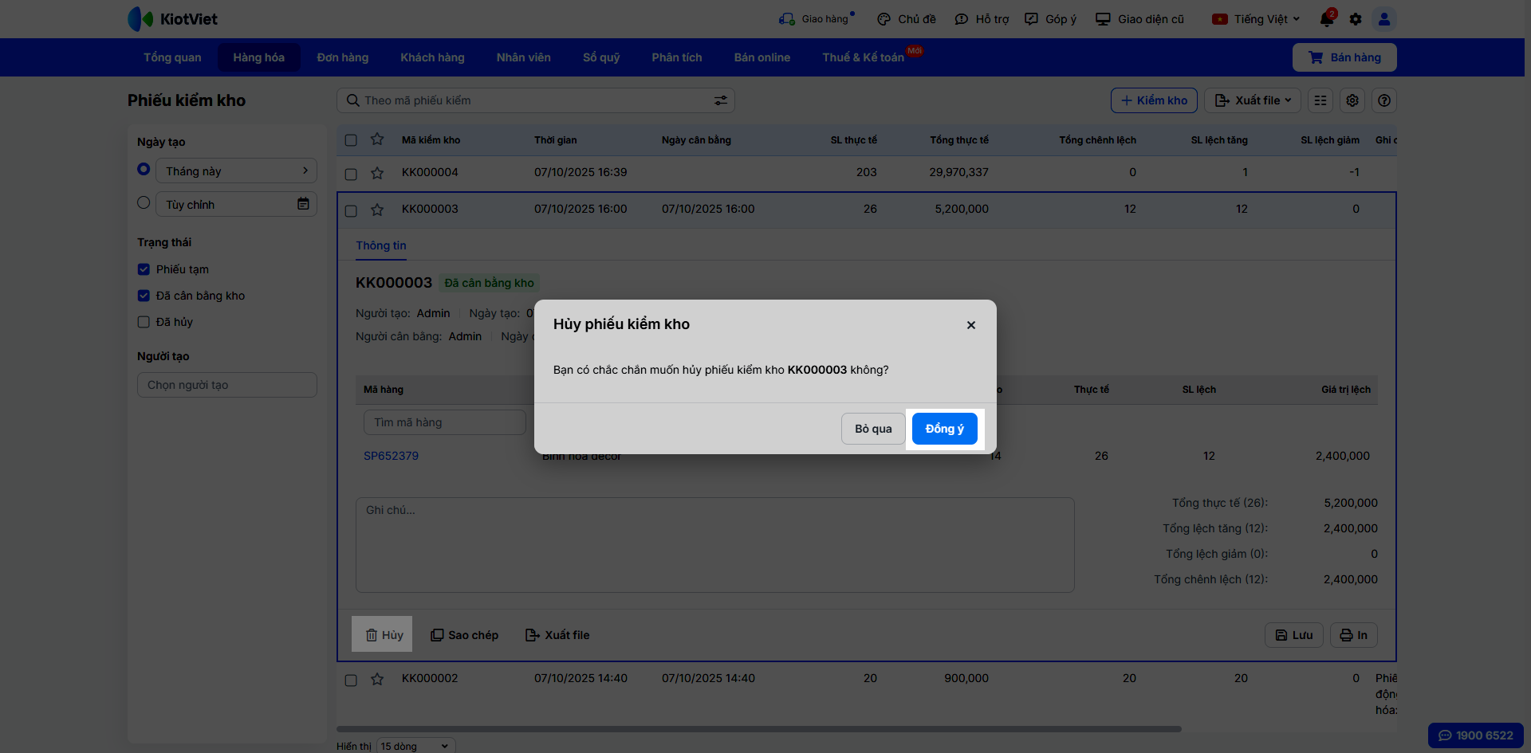This screenshot has height=753, width=1531.
Task: Star the KK000003 row
Action: pos(377,210)
